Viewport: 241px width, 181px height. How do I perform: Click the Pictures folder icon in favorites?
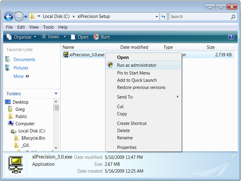coord(8,68)
